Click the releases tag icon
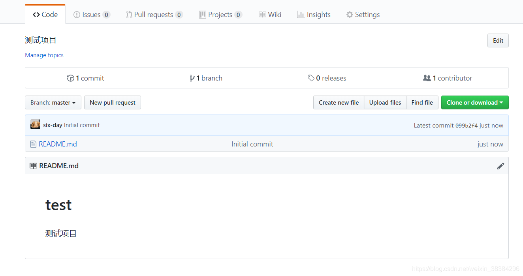 pyautogui.click(x=311, y=78)
